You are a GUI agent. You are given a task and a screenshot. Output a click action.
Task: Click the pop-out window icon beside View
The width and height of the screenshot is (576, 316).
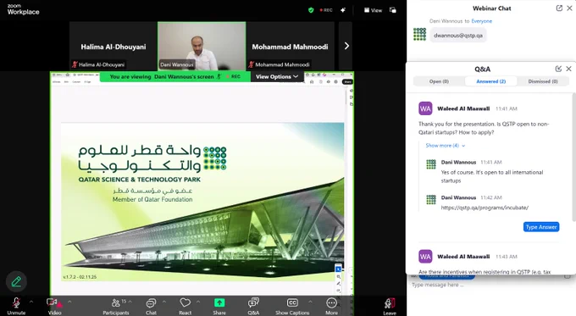[393, 10]
